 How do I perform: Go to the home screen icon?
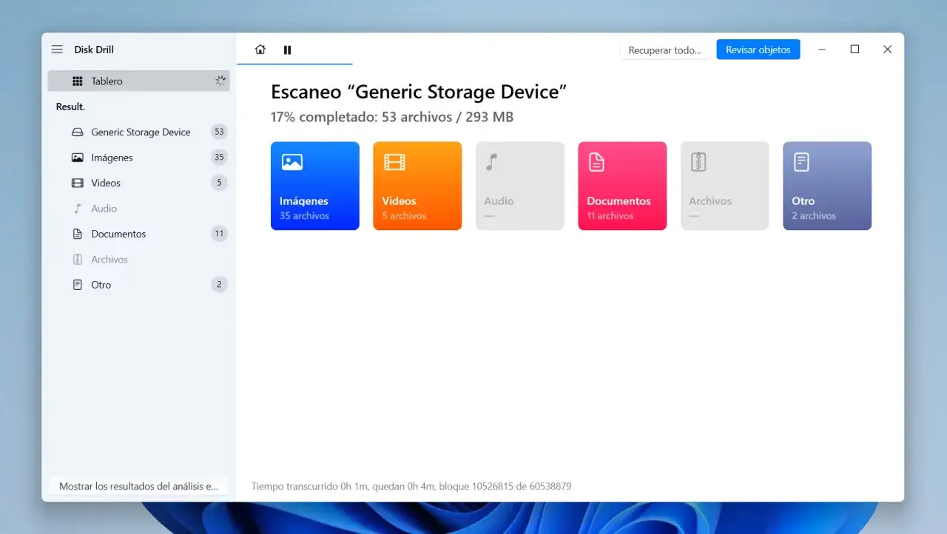click(260, 50)
